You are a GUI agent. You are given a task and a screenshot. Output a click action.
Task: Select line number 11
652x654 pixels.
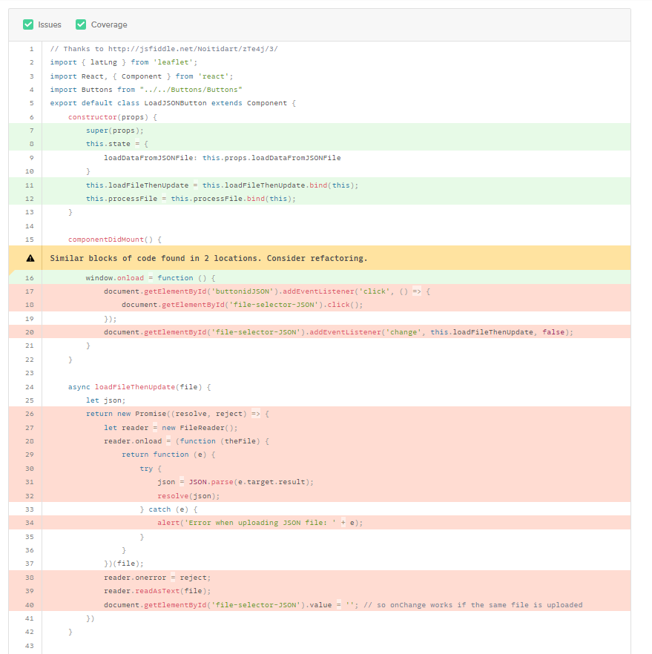click(30, 185)
